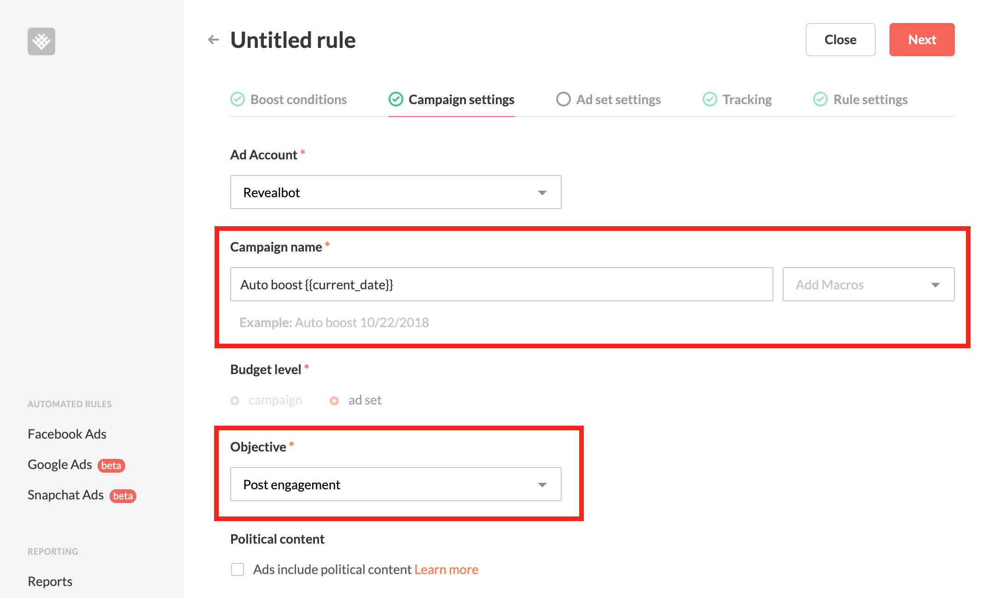Click the Next button
Viewport: 1000px width, 598px height.
pos(922,40)
